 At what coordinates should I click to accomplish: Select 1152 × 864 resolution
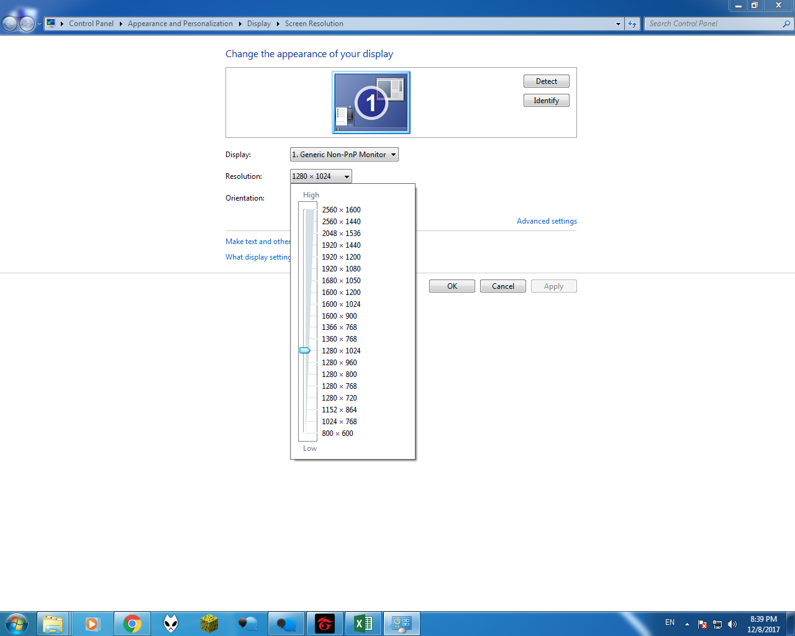339,410
